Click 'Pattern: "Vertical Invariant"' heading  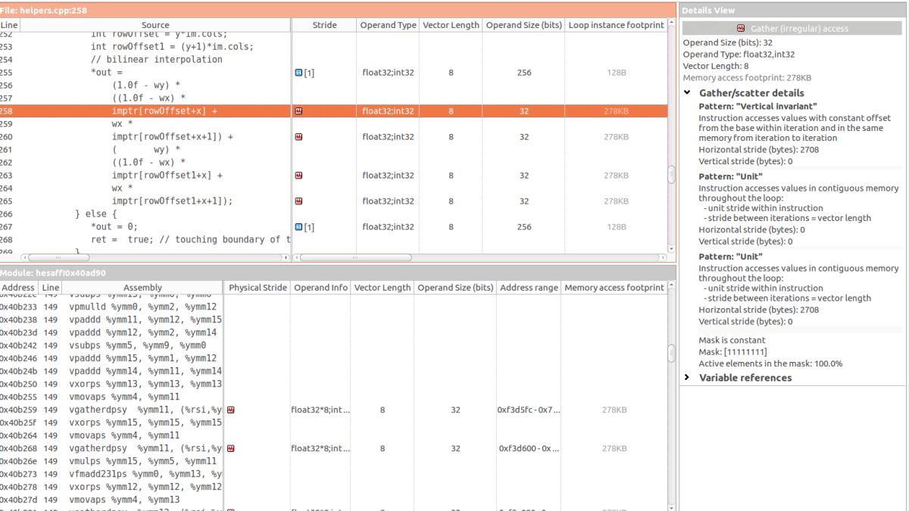click(757, 107)
